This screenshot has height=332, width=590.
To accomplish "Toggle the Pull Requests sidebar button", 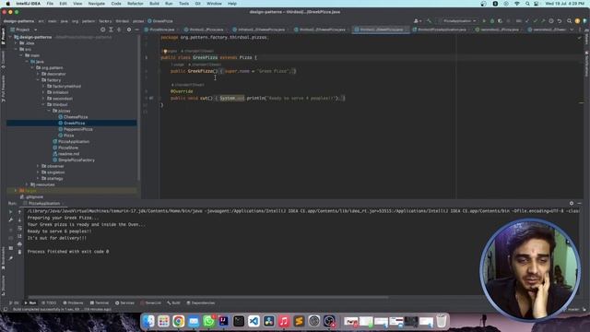I will tap(4, 89).
